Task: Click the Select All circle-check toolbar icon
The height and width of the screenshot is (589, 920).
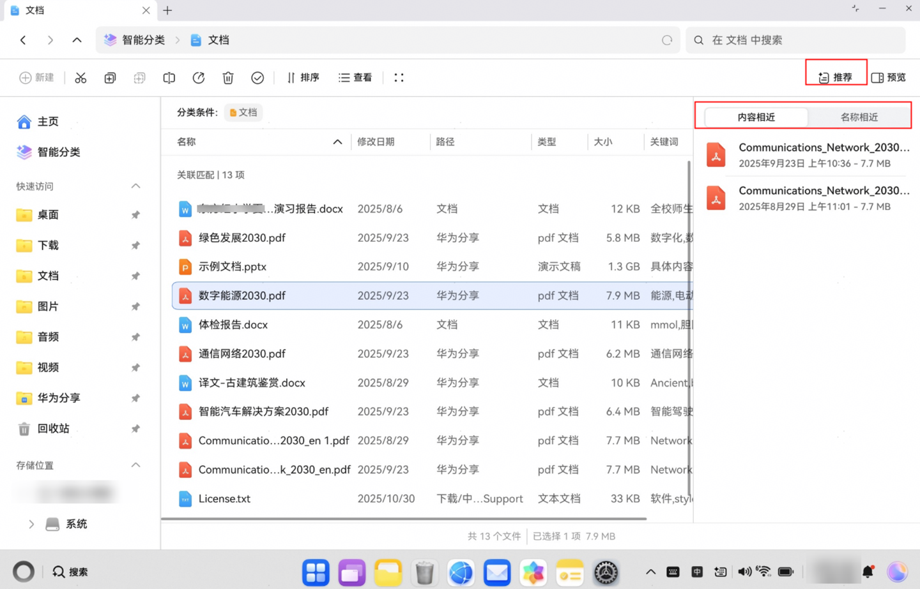Action: pos(257,77)
